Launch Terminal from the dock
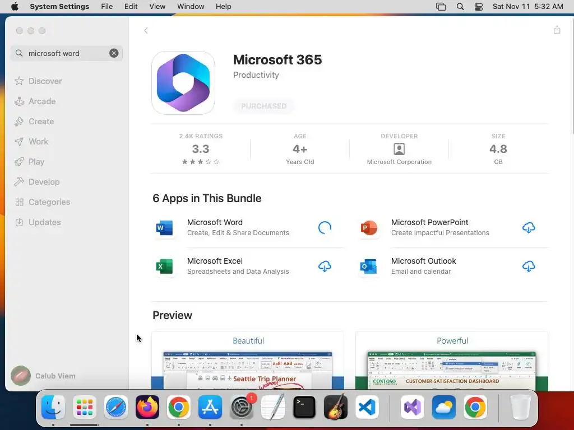Screen dimensions: 574x430 click(304, 407)
